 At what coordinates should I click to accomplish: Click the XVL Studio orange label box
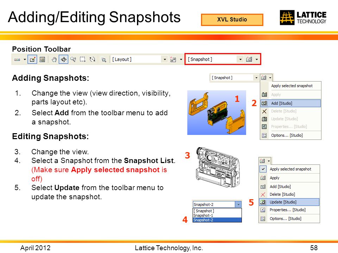click(x=232, y=20)
